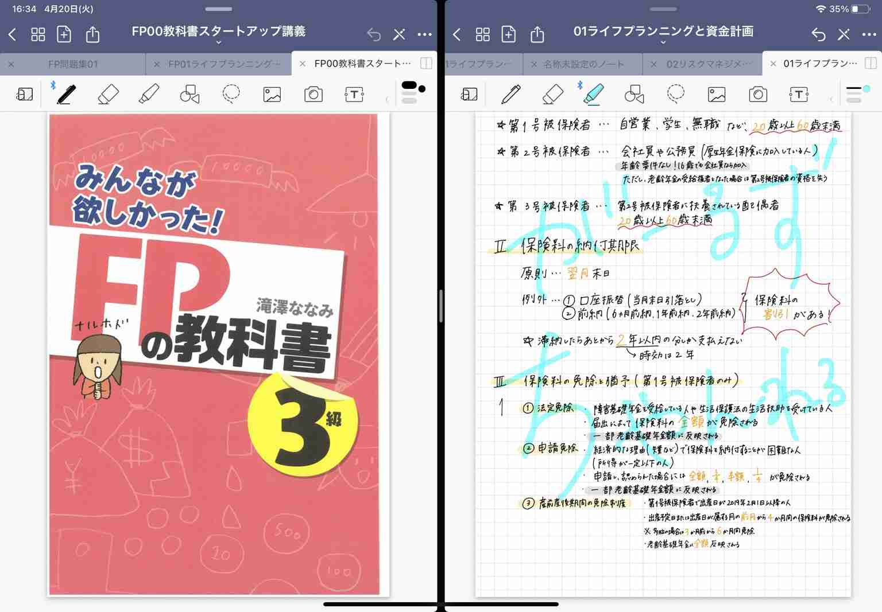Open thumbnail grid view in right window

pos(483,35)
